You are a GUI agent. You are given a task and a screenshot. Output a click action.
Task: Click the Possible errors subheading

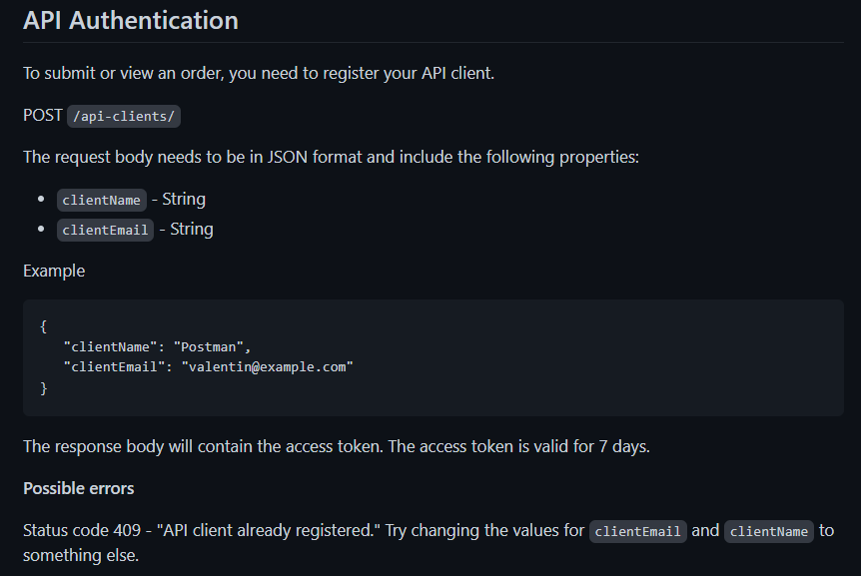point(79,488)
